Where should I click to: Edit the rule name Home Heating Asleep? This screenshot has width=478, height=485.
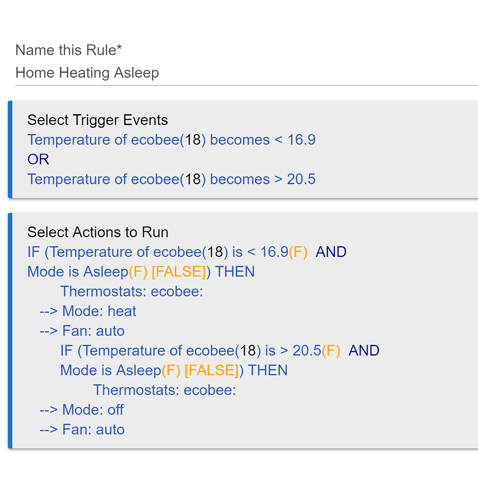pyautogui.click(x=87, y=72)
